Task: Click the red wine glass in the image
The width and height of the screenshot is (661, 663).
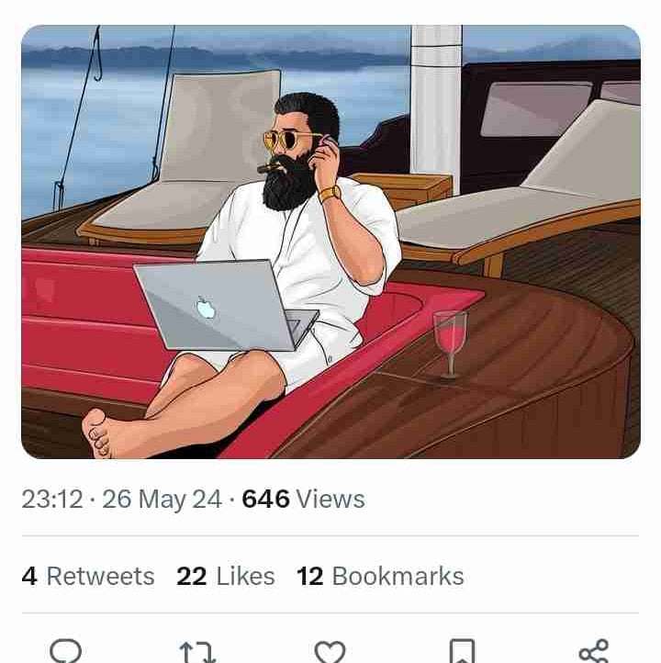Action: [x=449, y=339]
